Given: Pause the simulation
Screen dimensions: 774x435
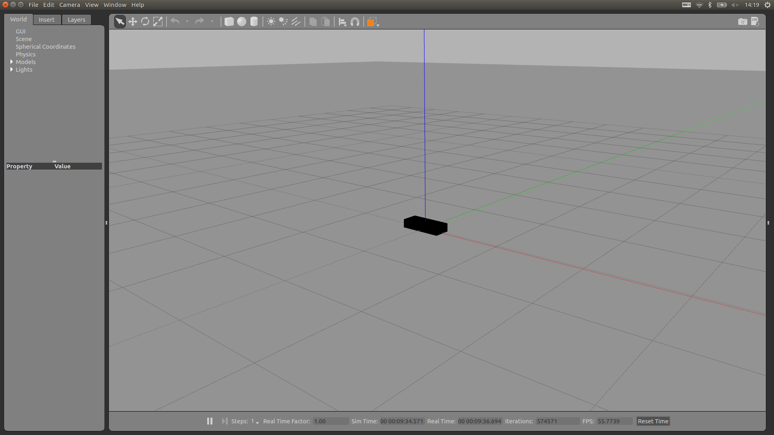Looking at the screenshot, I should (209, 421).
